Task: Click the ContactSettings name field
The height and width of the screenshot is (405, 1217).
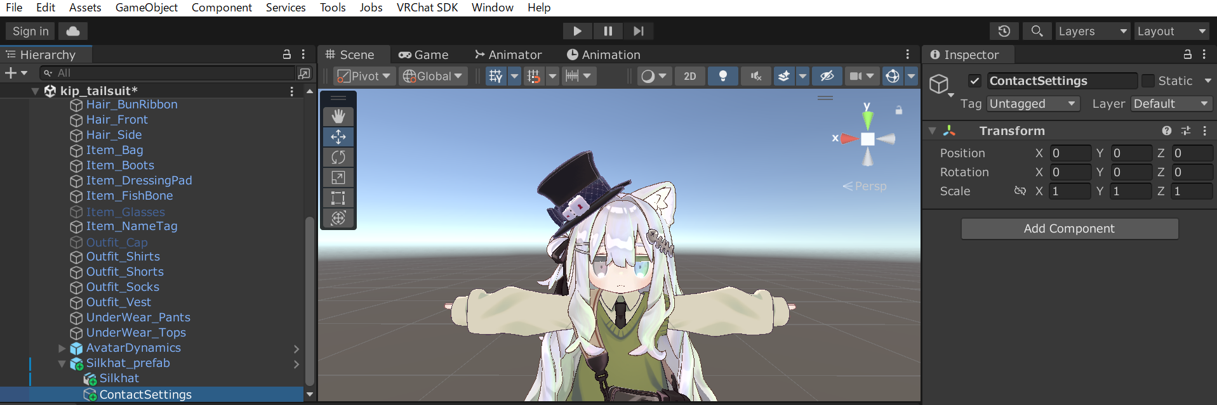Action: coord(1061,81)
